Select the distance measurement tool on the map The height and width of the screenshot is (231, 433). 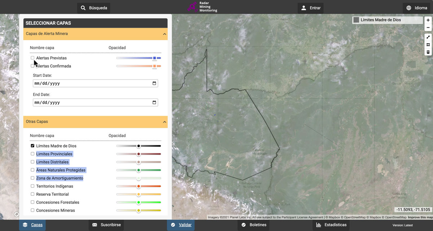428,37
